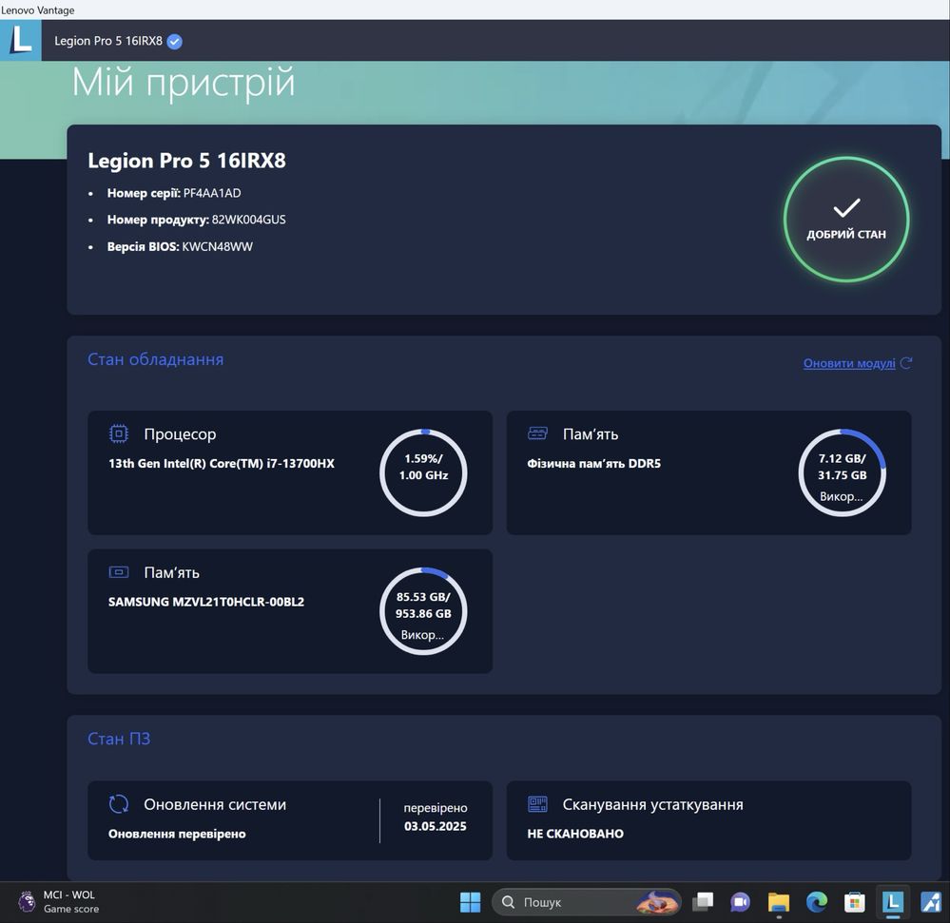
Task: Click the ДОБРИЙ СТАН status circle
Action: pyautogui.click(x=845, y=220)
